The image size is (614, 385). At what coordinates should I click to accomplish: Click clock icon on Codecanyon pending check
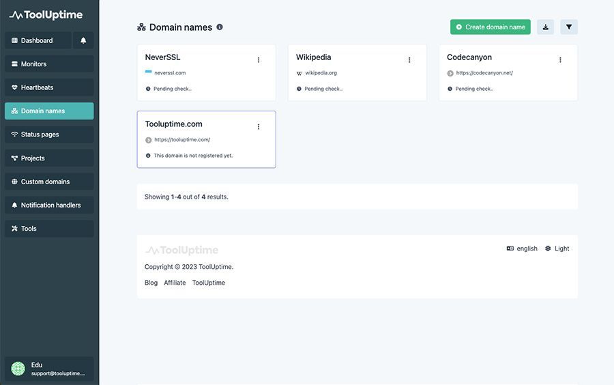click(450, 89)
